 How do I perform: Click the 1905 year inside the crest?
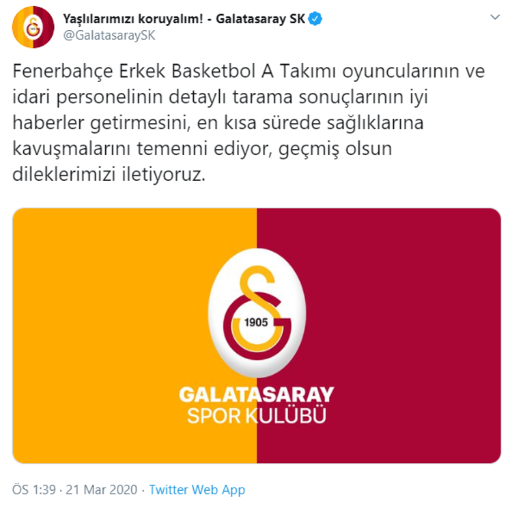tap(256, 323)
